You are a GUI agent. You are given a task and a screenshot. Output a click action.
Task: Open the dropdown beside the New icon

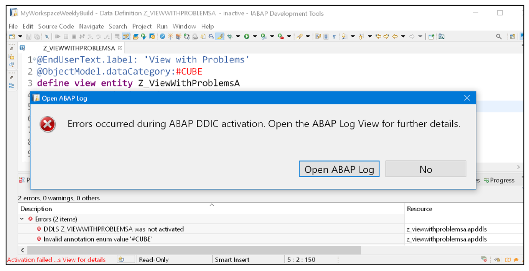[x=20, y=36]
